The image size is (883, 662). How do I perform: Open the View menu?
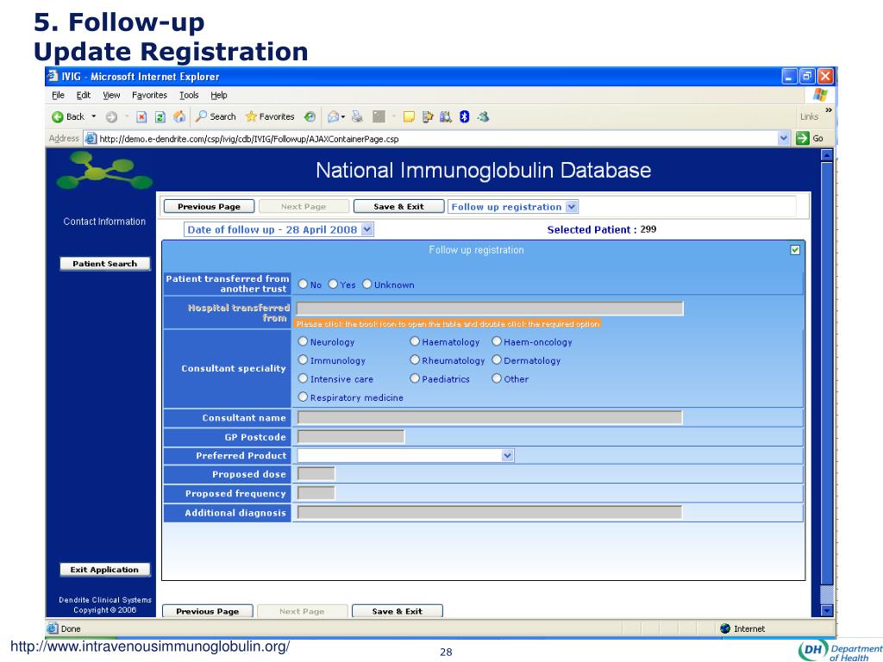111,95
